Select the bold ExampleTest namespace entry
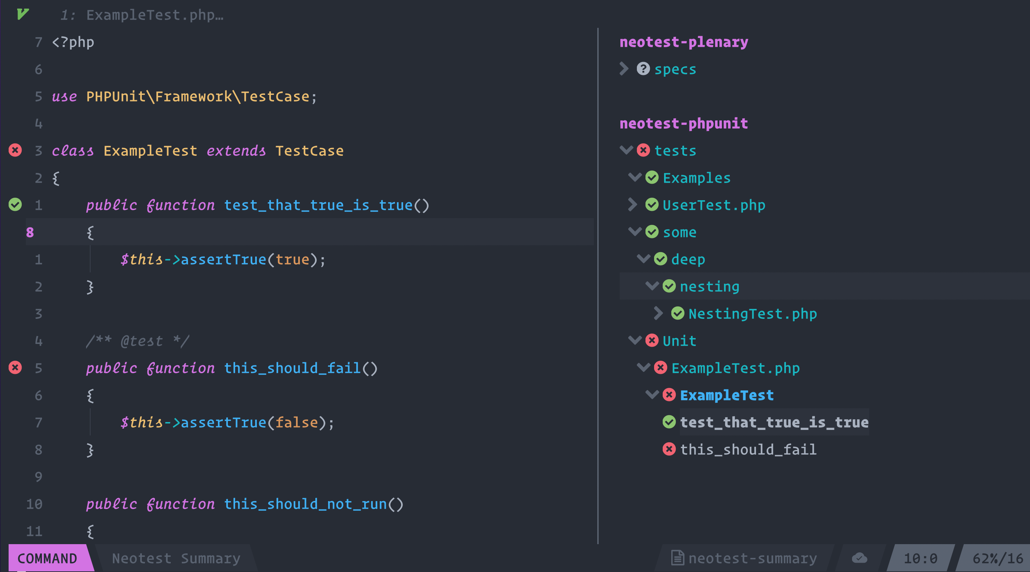 [x=726, y=395]
